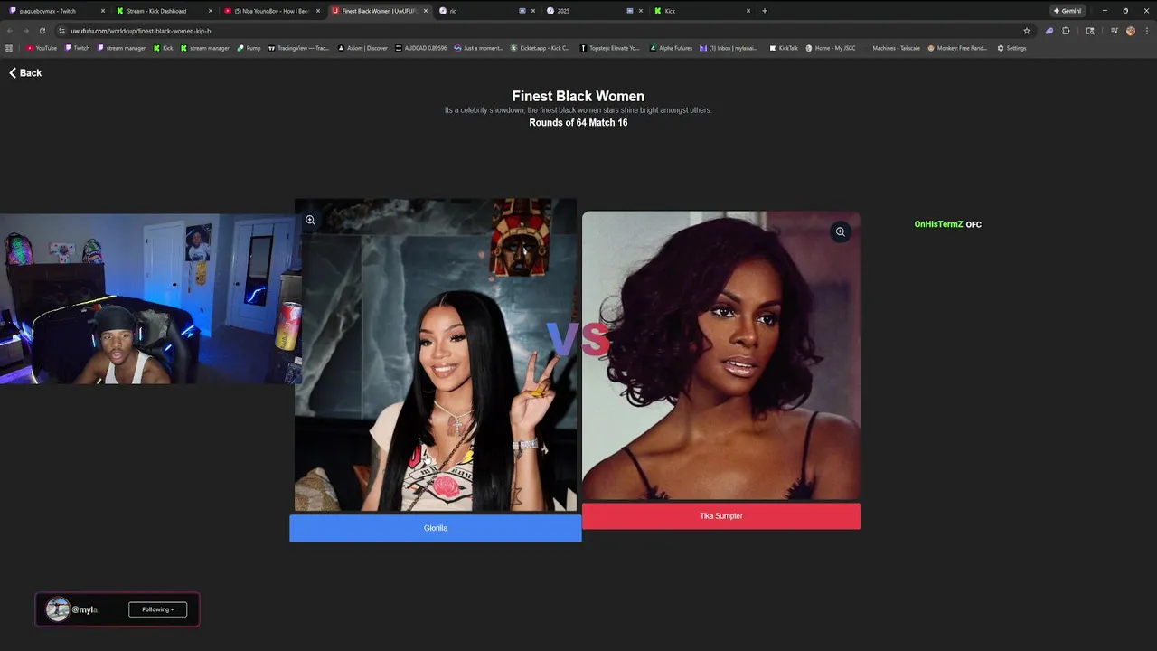
Task: Open the Gemini button
Action: 1067,11
